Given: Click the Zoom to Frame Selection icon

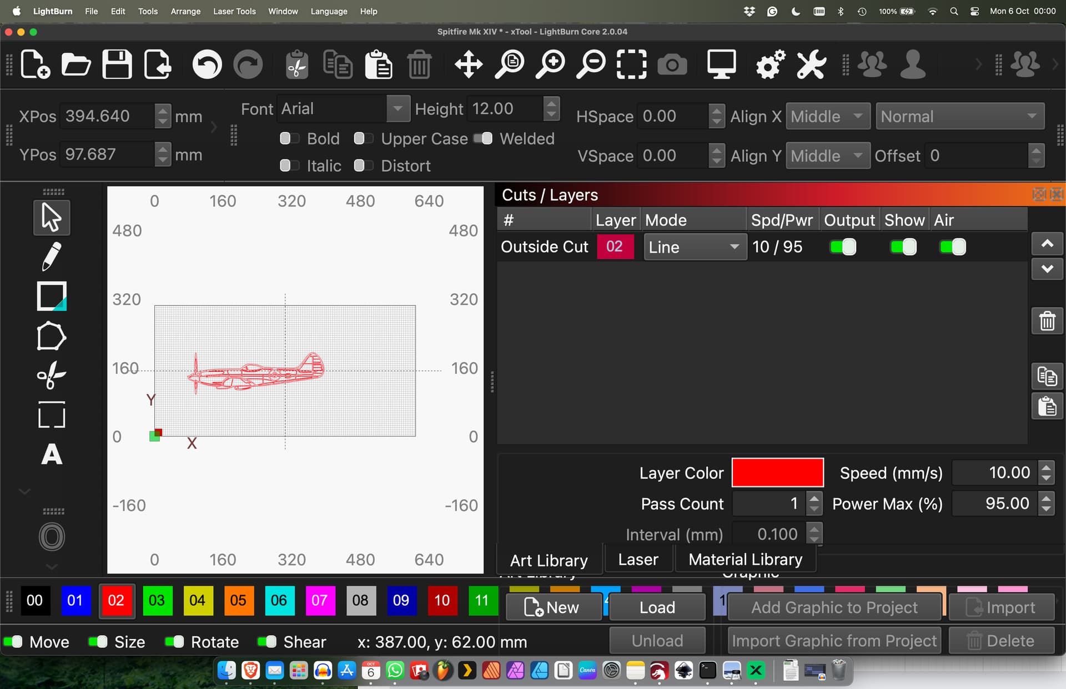Looking at the screenshot, I should tap(631, 64).
